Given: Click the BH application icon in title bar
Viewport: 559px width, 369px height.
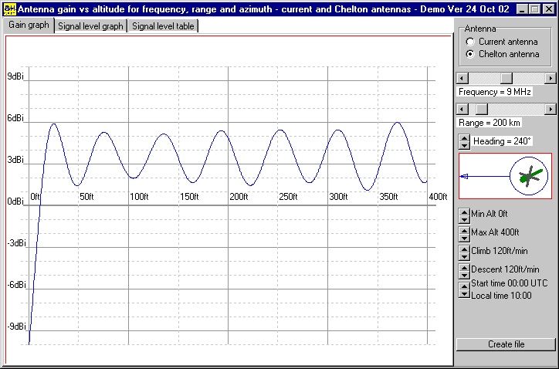Looking at the screenshot, I should (x=9, y=9).
